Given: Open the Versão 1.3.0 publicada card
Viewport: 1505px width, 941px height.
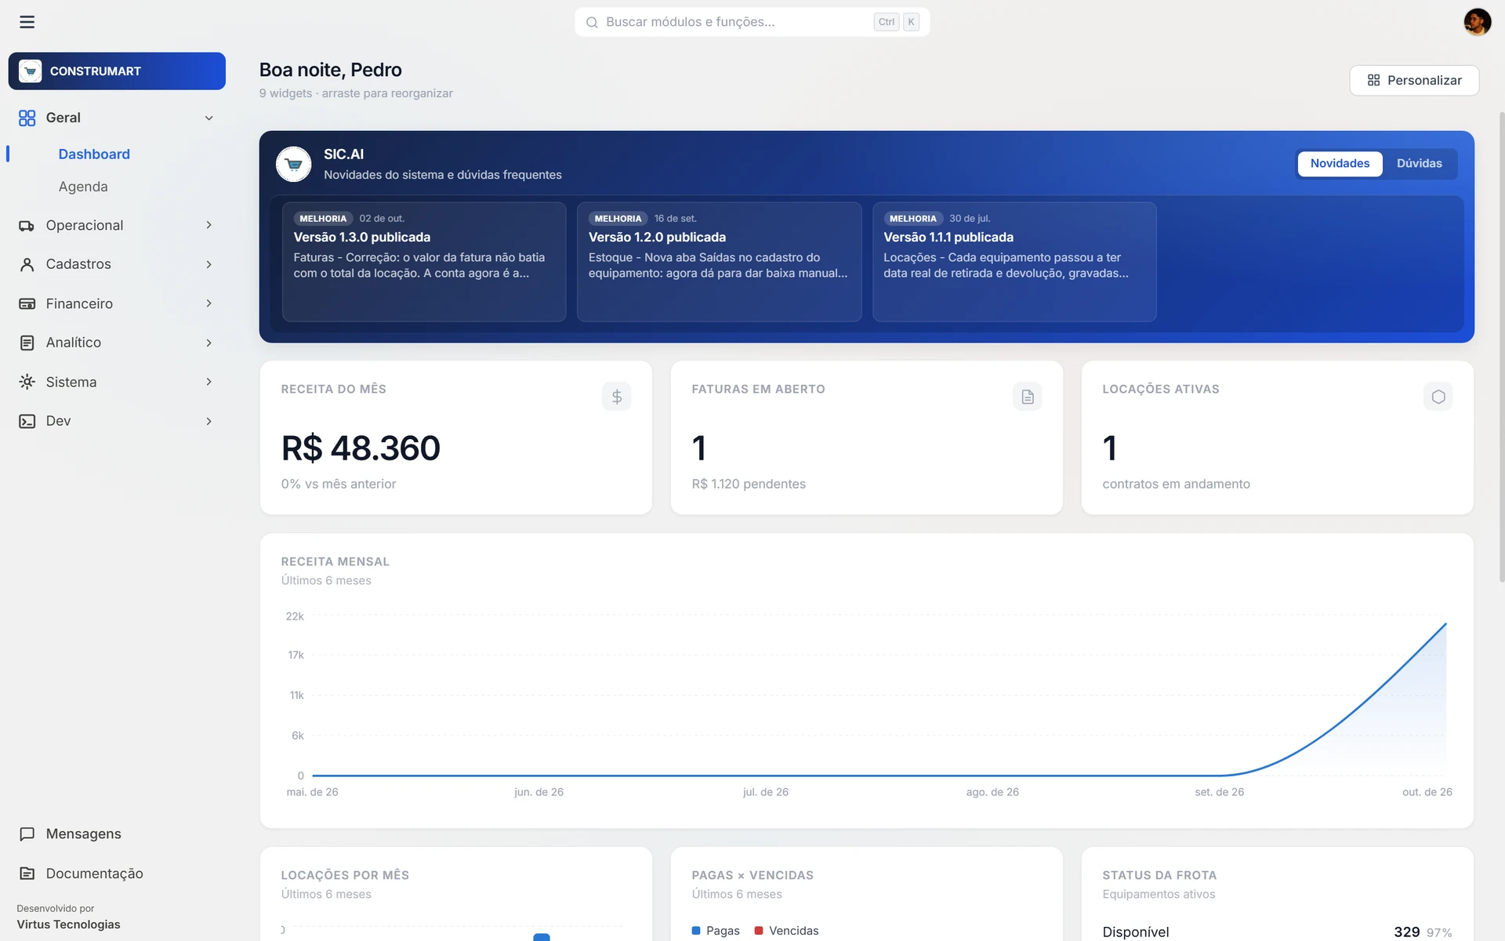Looking at the screenshot, I should pyautogui.click(x=424, y=262).
